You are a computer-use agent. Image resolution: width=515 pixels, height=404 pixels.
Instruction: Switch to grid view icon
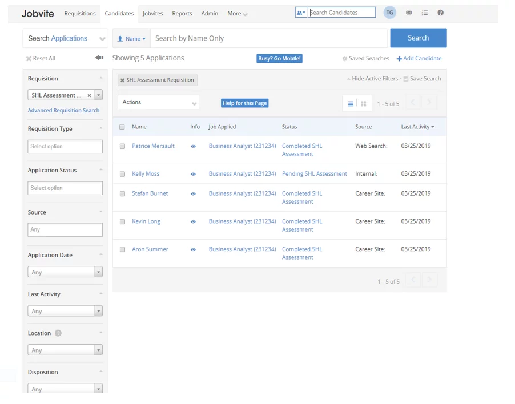click(363, 104)
